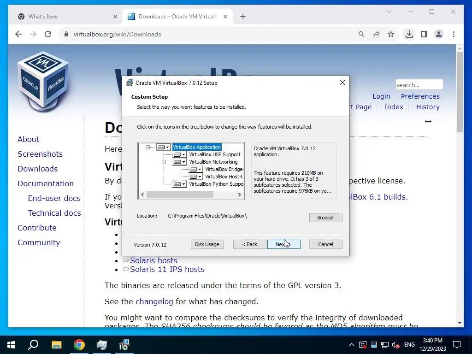Open VirtualBox Bridged networking feature dropdown icon
This screenshot has width=472, height=354.
click(195, 170)
